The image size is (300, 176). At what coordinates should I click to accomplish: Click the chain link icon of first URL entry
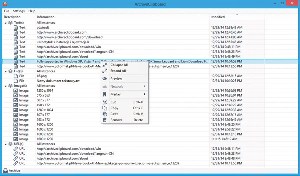coord(15,149)
